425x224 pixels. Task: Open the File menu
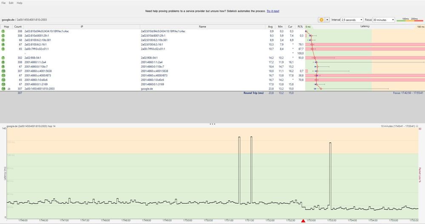coord(3,3)
